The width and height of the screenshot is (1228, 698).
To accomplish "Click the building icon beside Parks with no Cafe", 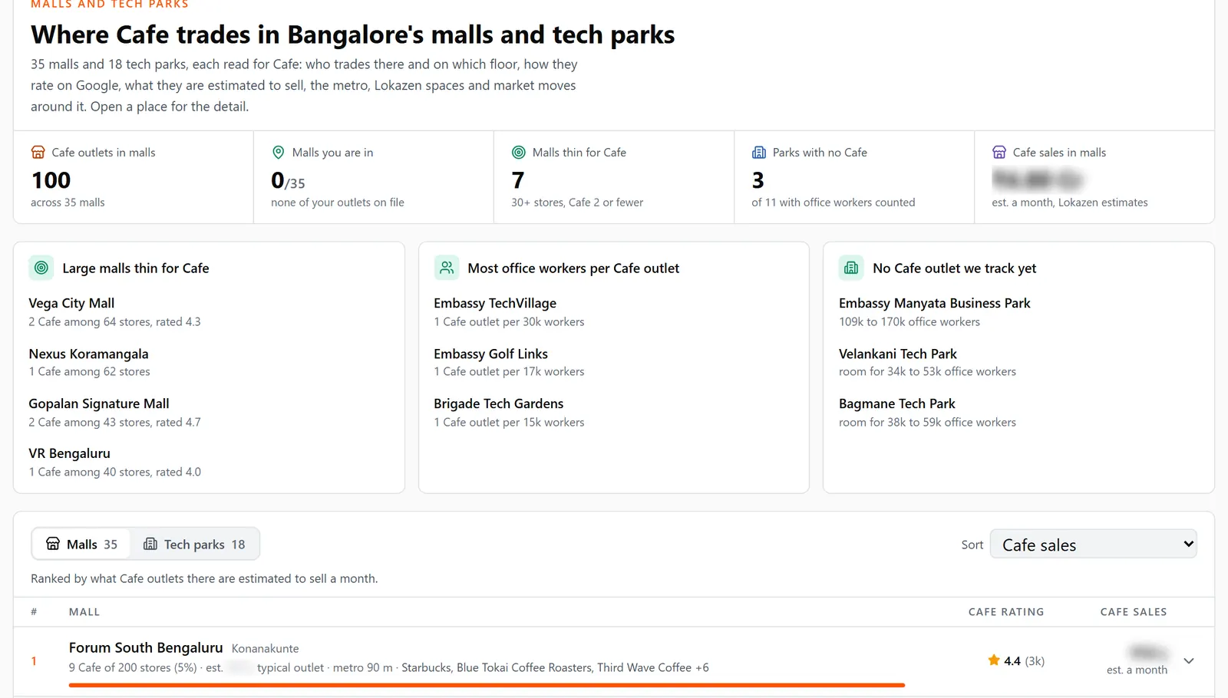I will point(759,153).
